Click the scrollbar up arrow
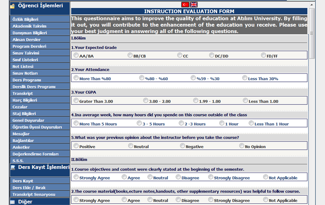Screen dimensions: 325x205 312,5
